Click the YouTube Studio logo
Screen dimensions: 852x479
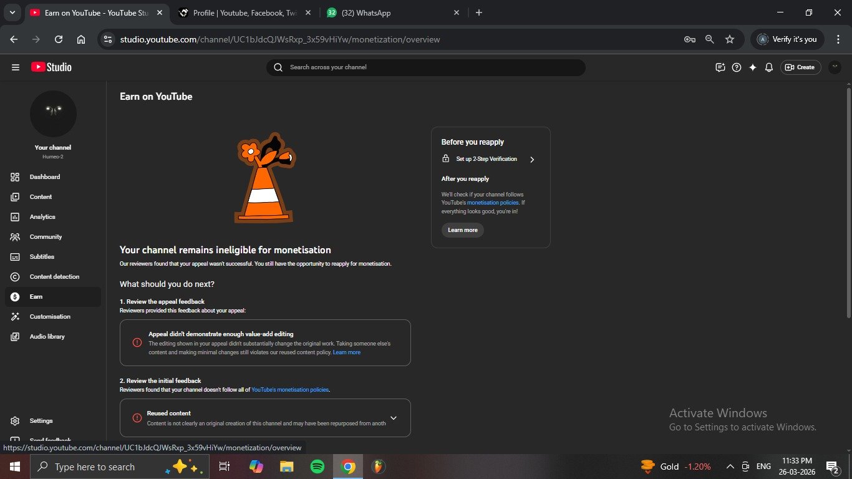51,67
